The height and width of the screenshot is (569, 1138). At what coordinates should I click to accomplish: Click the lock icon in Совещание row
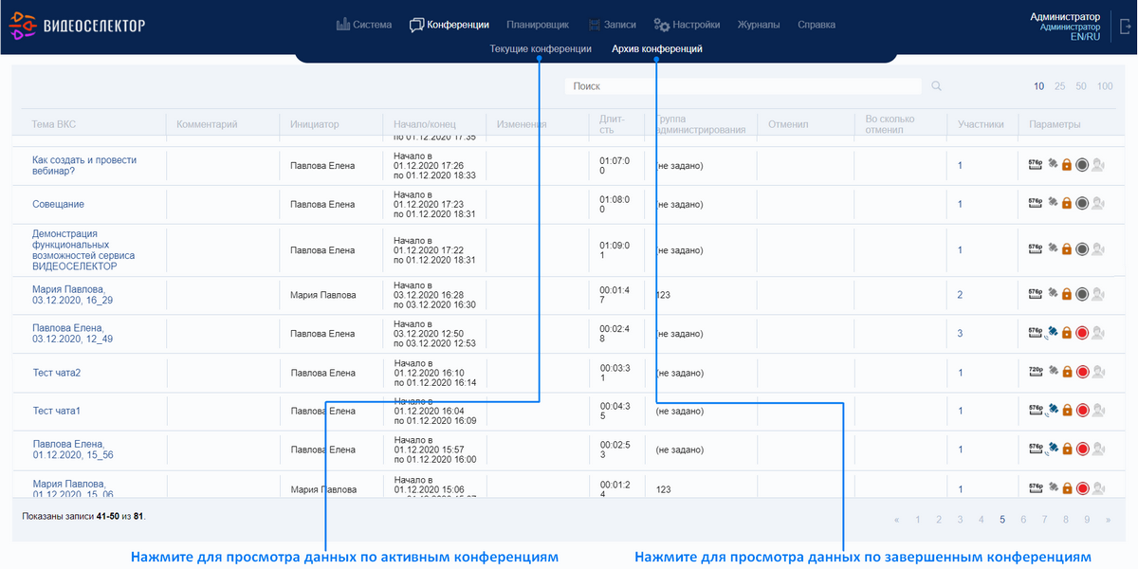1067,203
